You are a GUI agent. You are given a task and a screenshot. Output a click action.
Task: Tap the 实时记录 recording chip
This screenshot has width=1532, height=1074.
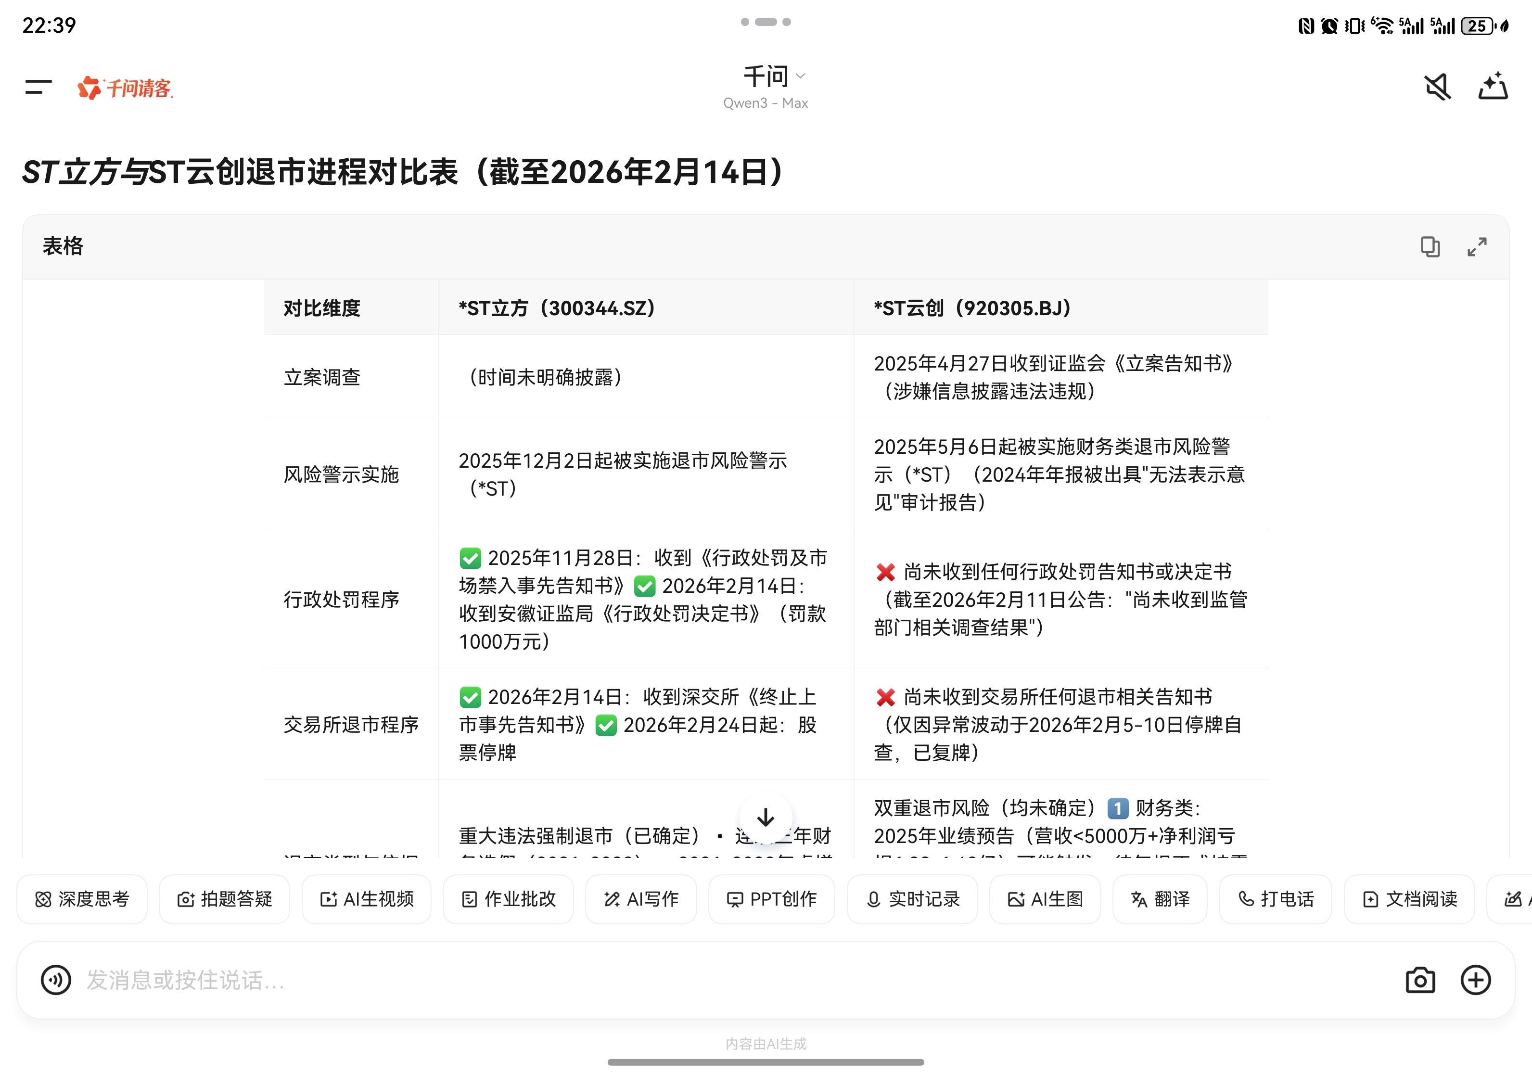click(x=912, y=899)
